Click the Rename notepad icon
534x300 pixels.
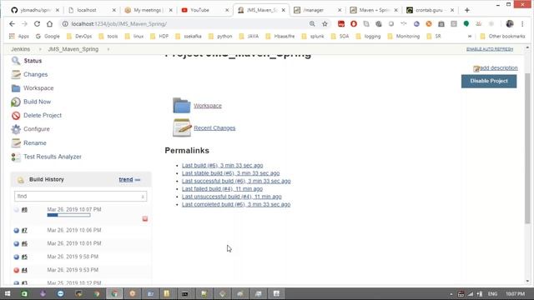(x=16, y=142)
